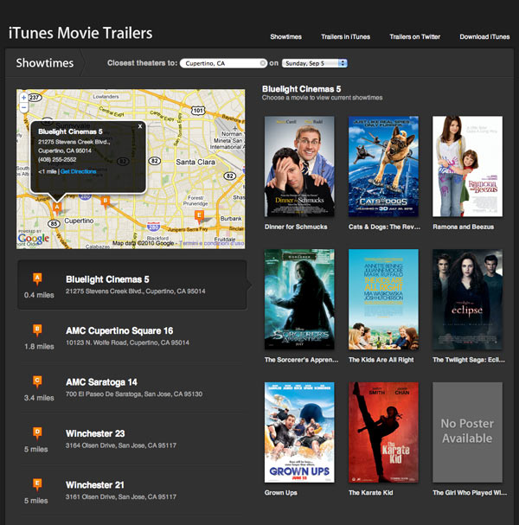
Task: Click inside the Closest theaters location field
Action: click(x=218, y=63)
